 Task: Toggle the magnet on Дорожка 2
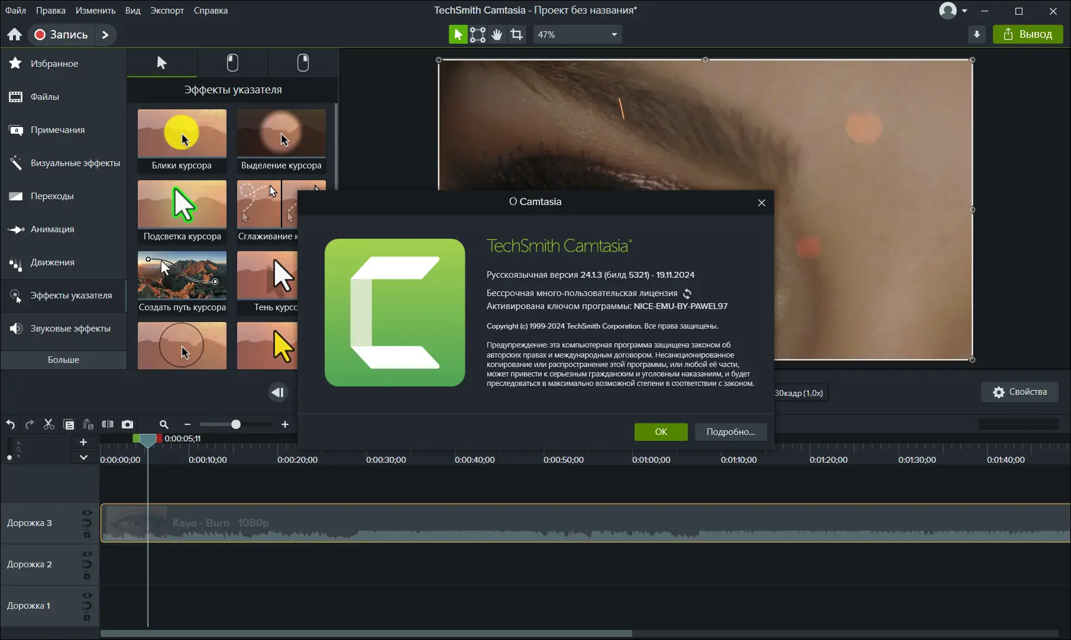point(87,565)
